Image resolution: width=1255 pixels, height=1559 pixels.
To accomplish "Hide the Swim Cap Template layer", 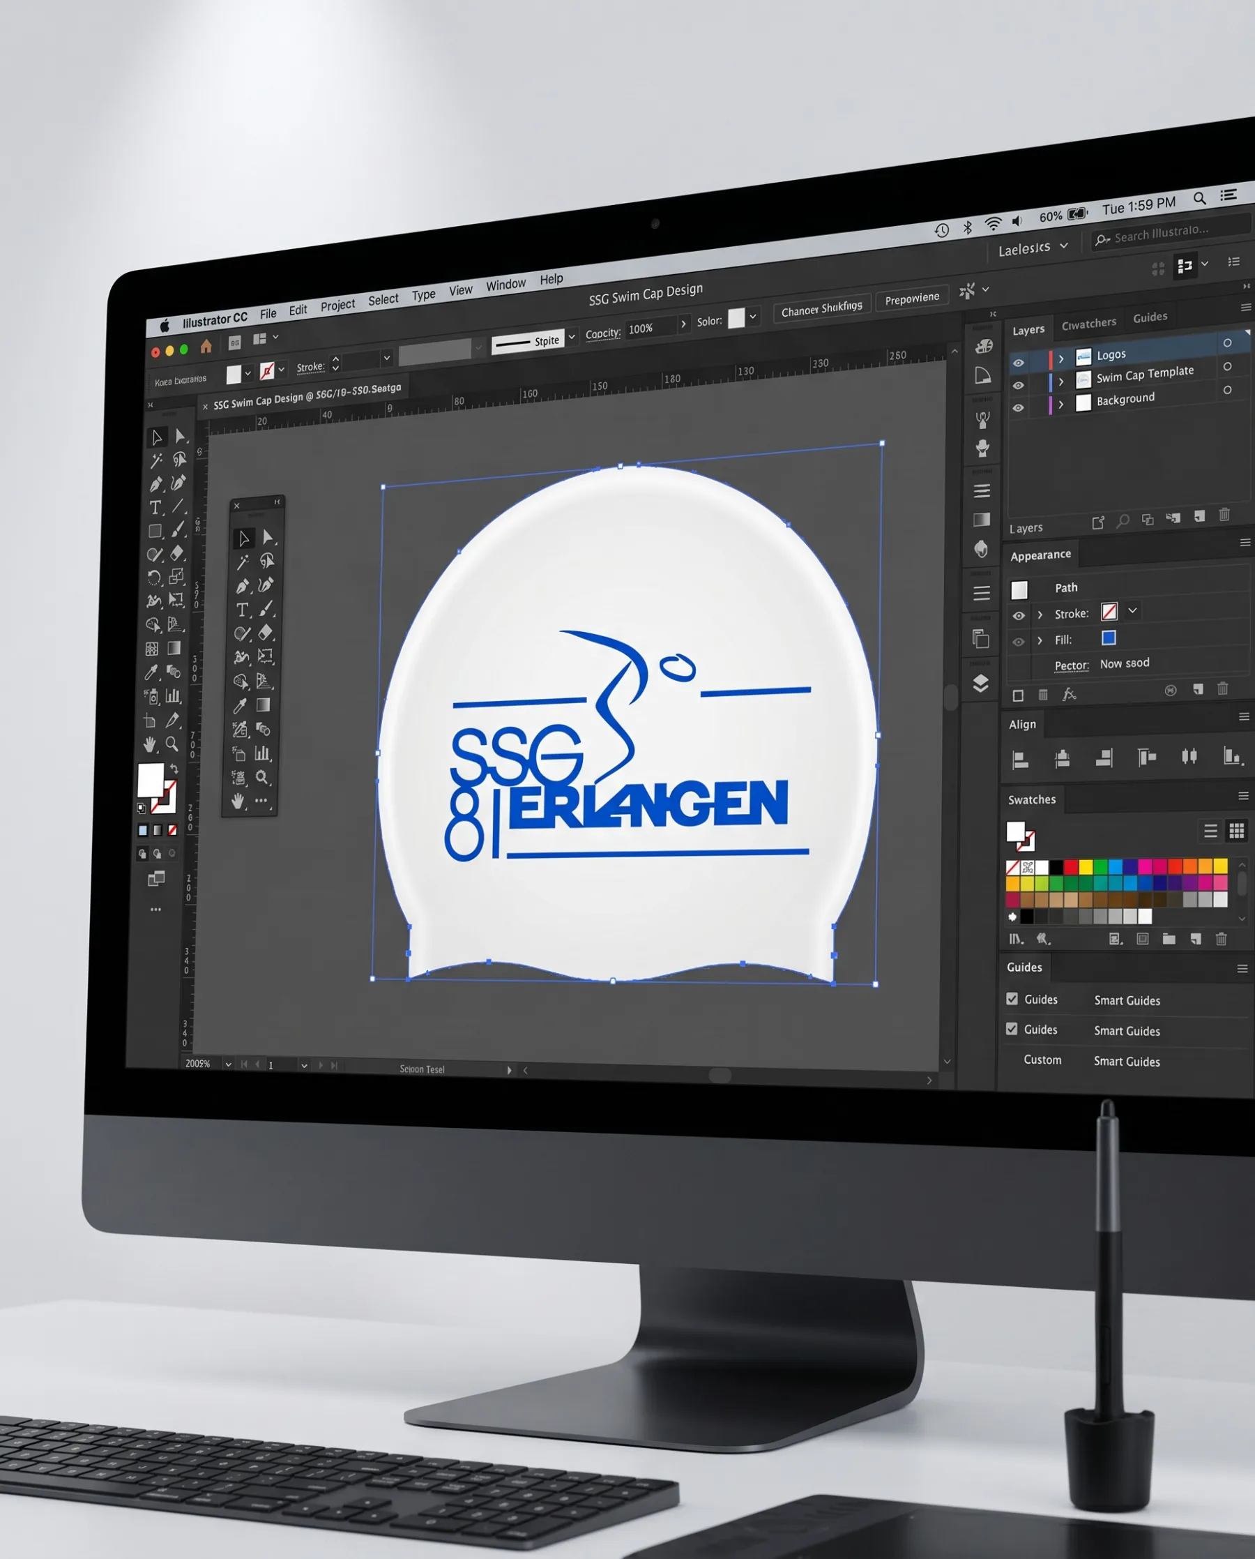I will point(1018,386).
